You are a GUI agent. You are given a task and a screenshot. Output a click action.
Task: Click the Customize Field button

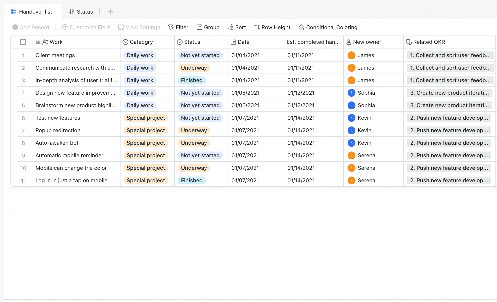(x=86, y=27)
